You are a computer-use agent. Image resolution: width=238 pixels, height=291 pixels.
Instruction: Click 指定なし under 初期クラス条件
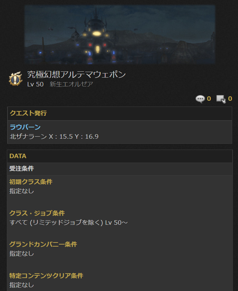pyautogui.click(x=22, y=191)
